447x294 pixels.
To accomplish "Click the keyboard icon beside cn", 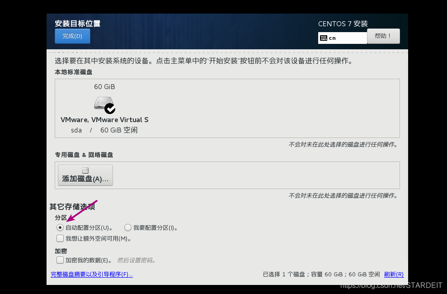I will (323, 38).
